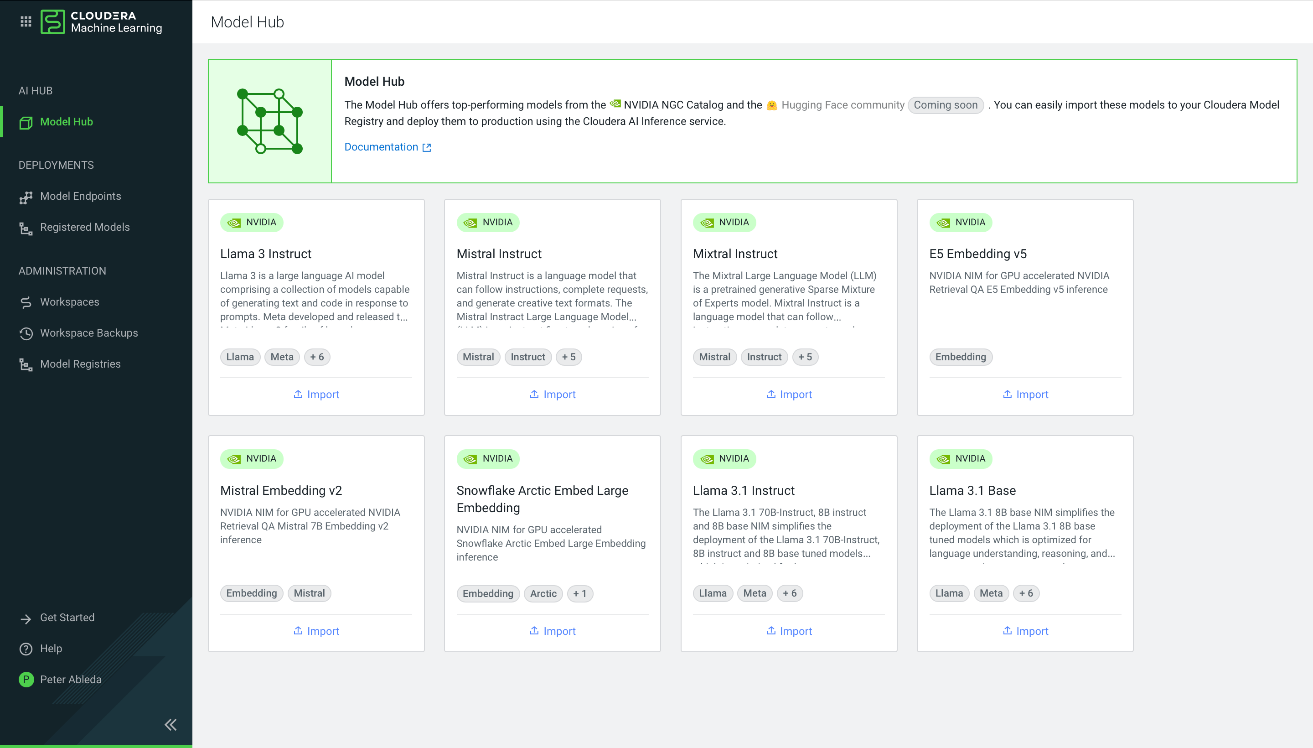Open Get Started from the sidebar

67,618
